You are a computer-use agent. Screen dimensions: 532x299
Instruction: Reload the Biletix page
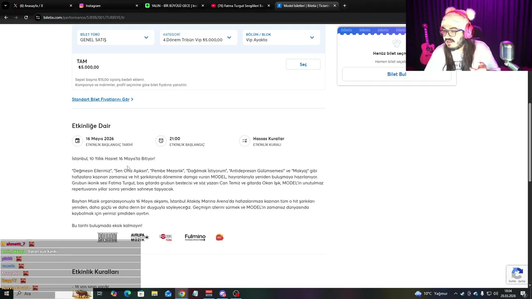tap(26, 17)
